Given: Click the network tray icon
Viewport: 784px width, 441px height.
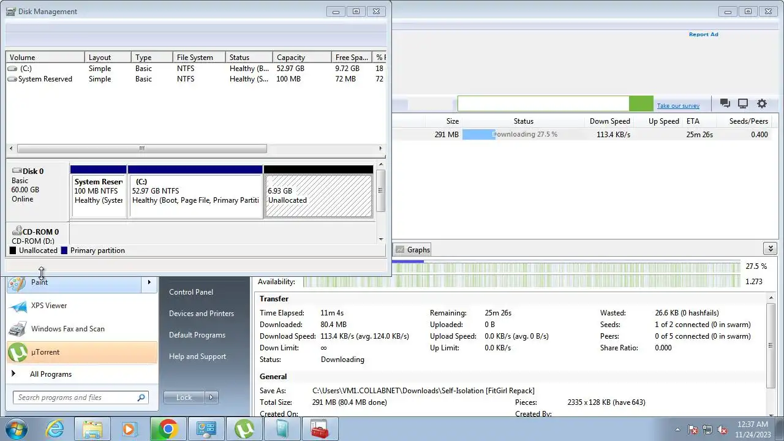Looking at the screenshot, I should point(707,429).
